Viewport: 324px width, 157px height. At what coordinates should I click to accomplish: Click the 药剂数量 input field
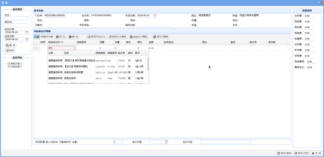(x=118, y=142)
